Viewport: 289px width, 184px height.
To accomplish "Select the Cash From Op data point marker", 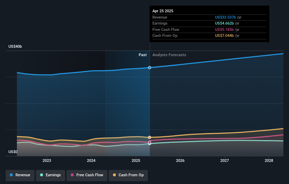I will (x=150, y=137).
